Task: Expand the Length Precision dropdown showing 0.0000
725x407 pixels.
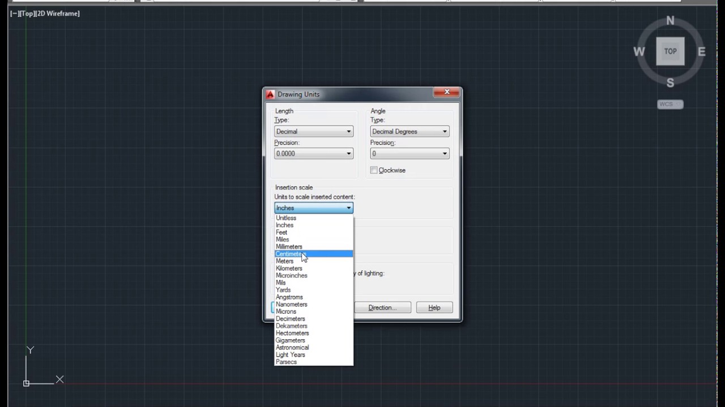Action: point(313,153)
